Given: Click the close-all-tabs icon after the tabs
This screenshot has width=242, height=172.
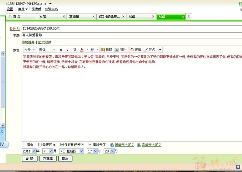Looking at the screenshot, I should [189, 16].
